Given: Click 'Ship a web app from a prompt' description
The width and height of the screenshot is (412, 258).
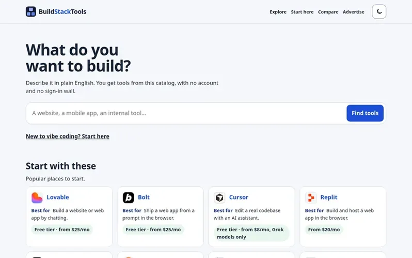Looking at the screenshot, I should click(159, 214).
